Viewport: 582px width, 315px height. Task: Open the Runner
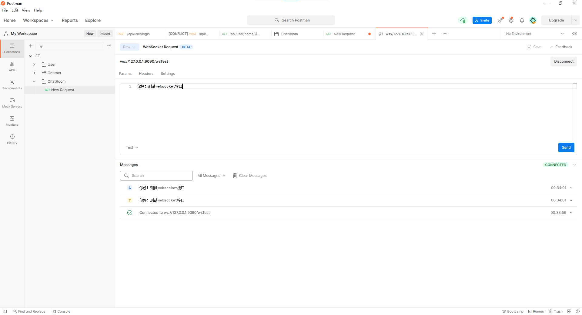pos(536,311)
